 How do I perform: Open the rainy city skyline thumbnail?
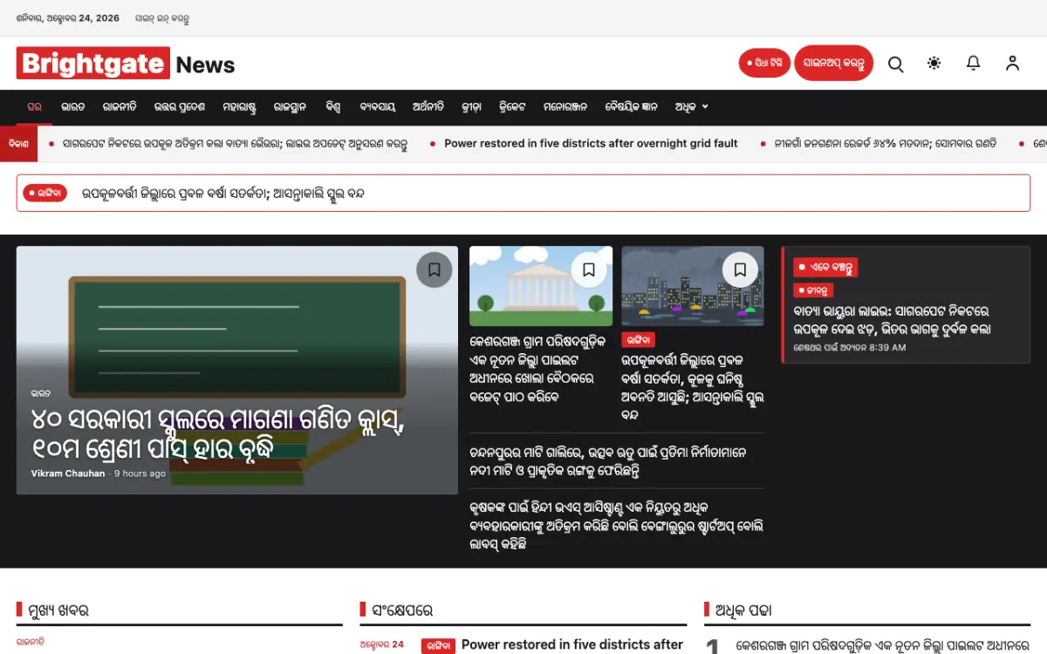693,286
